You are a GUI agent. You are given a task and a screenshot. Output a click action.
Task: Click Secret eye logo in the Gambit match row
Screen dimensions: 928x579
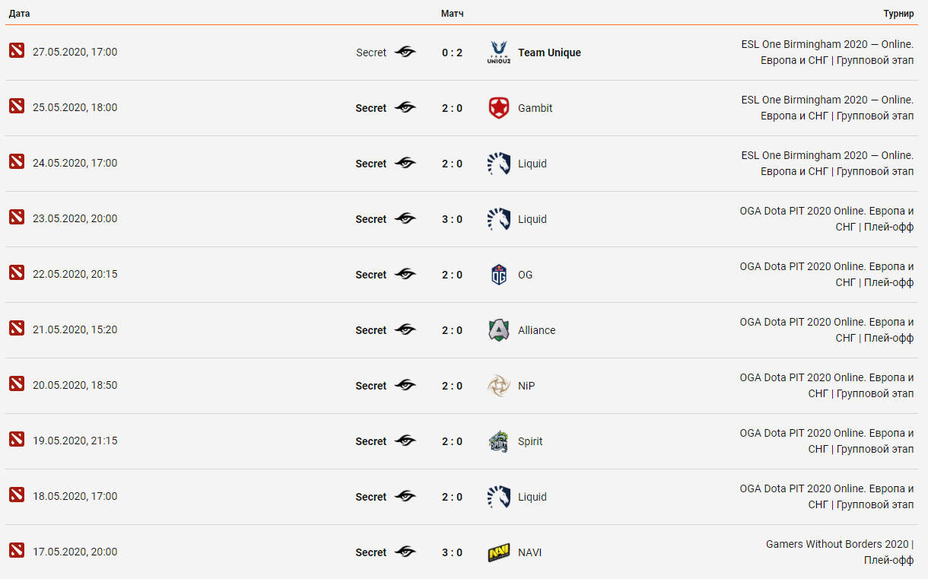pyautogui.click(x=405, y=108)
